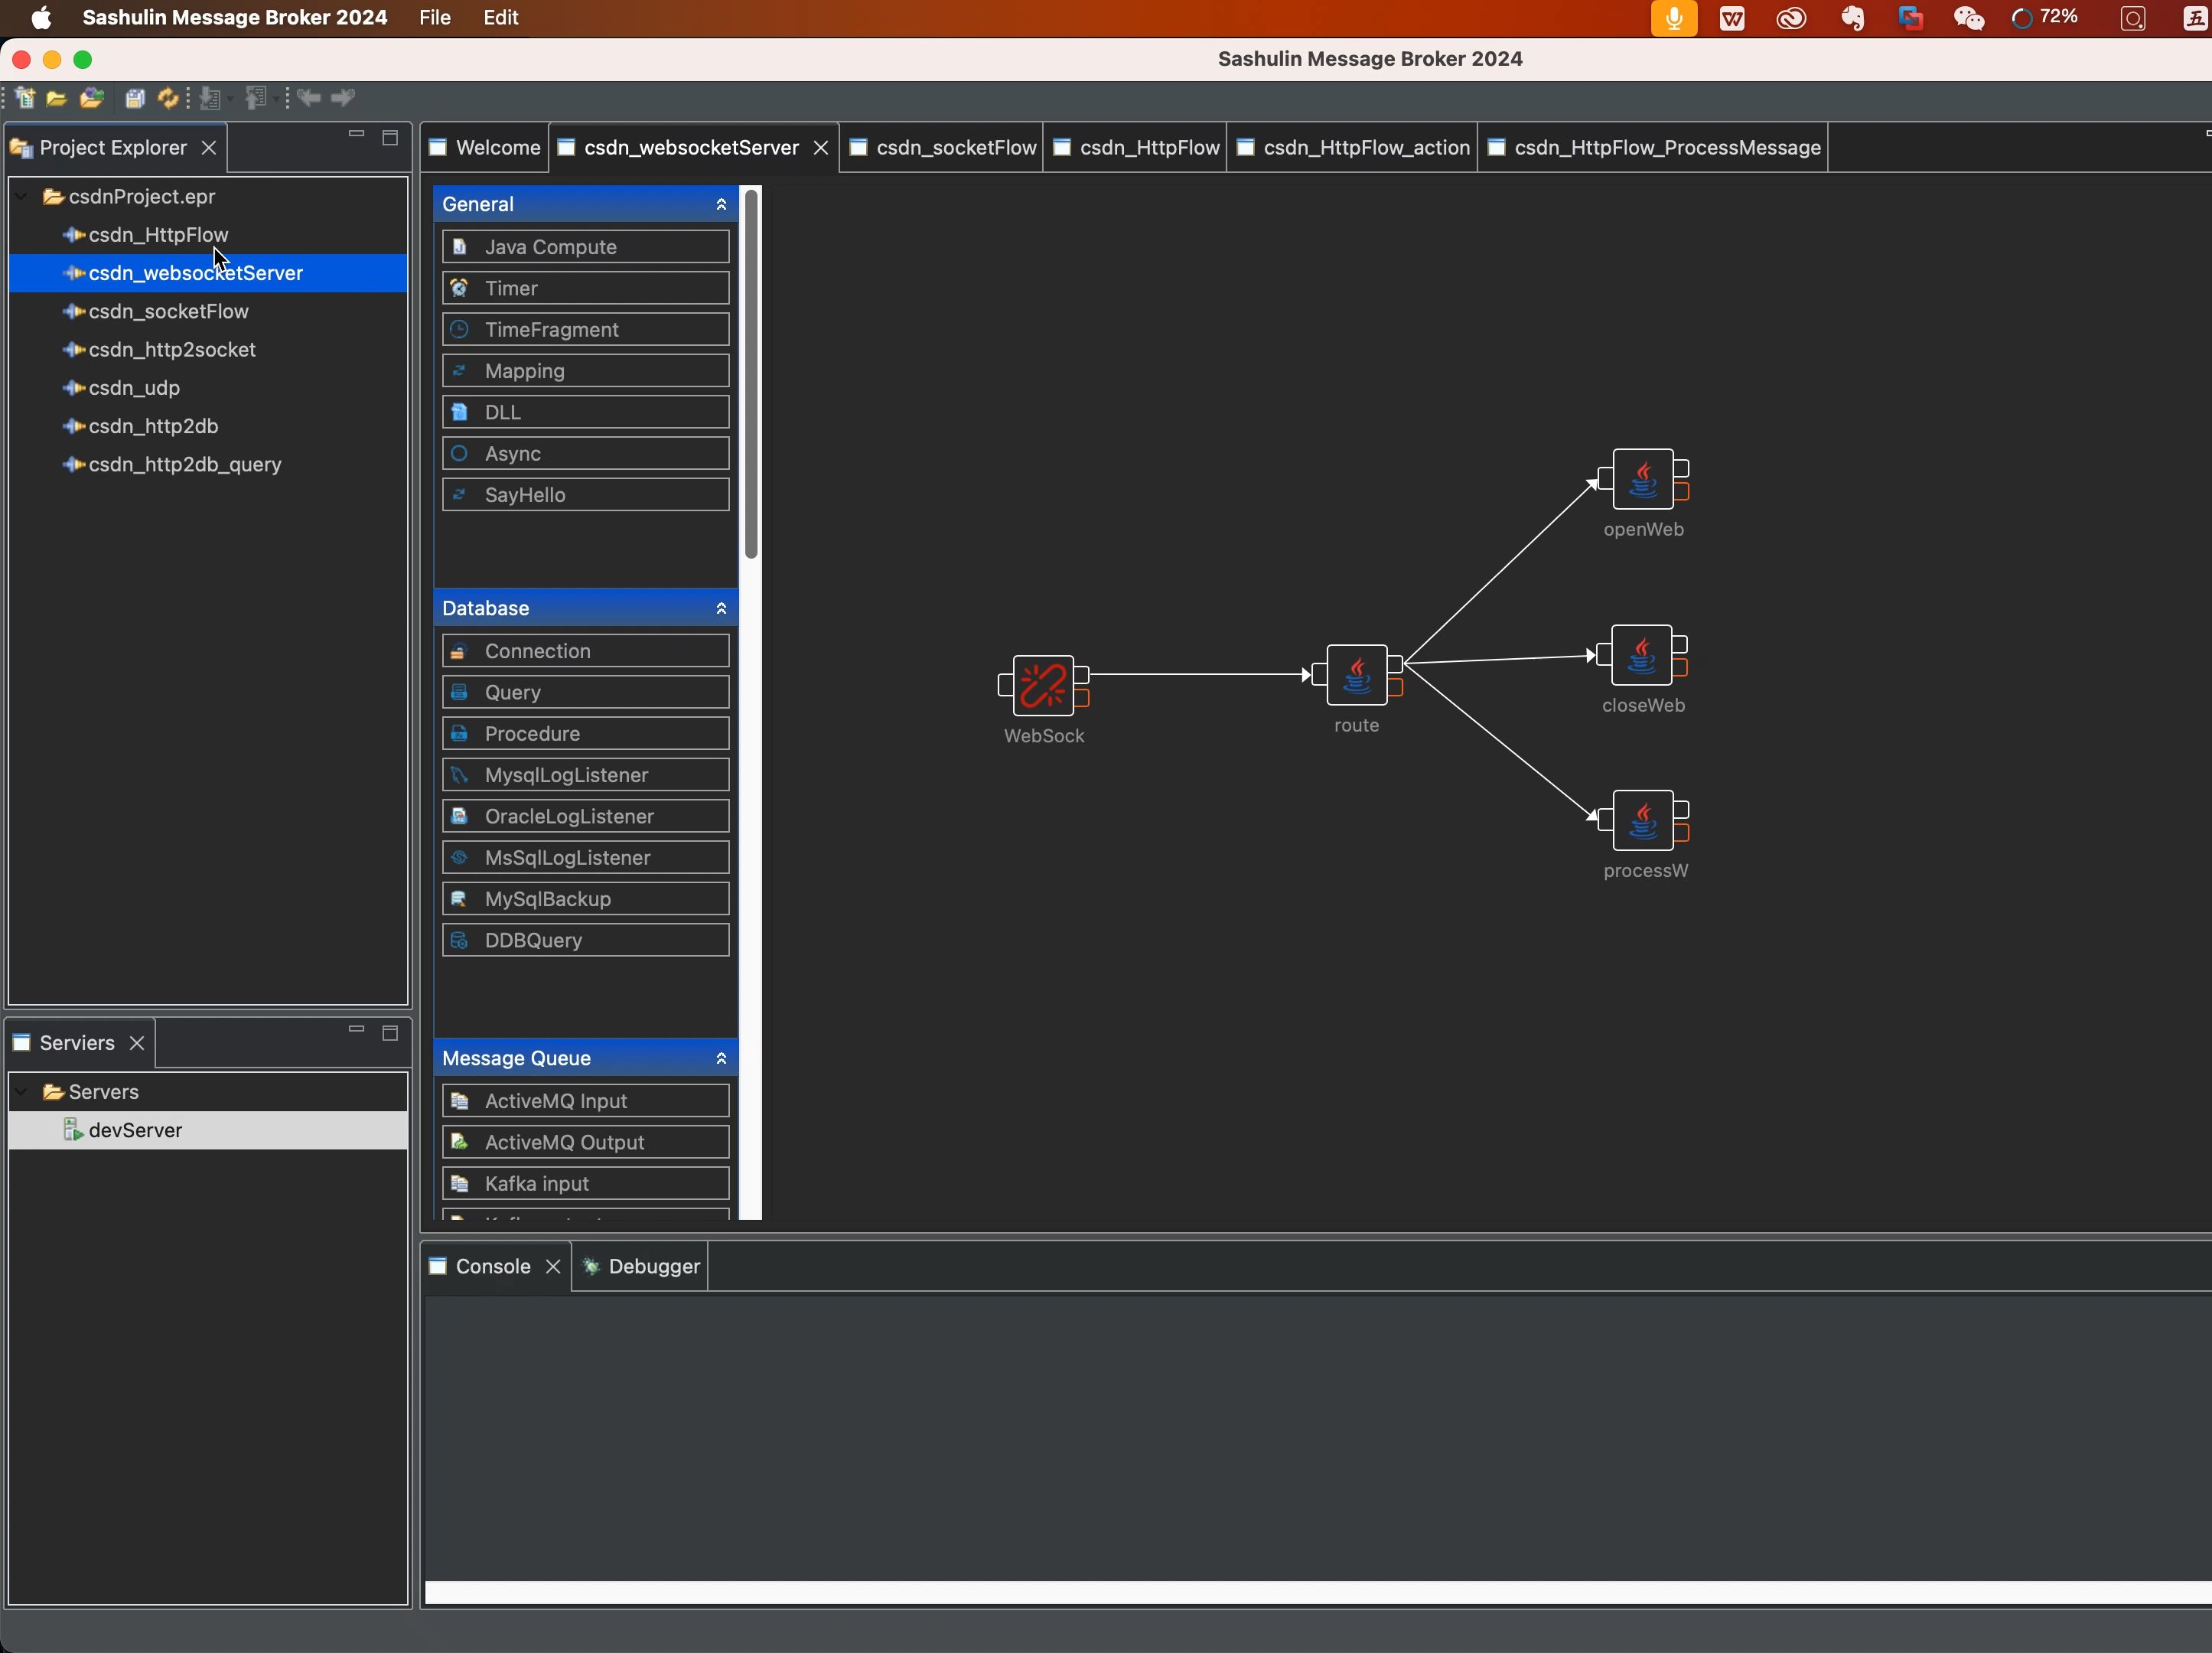The image size is (2212, 1653).
Task: Toggle the devServer in Servers panel
Action: coord(135,1129)
